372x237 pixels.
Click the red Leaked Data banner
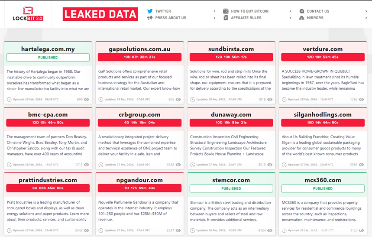click(x=100, y=14)
